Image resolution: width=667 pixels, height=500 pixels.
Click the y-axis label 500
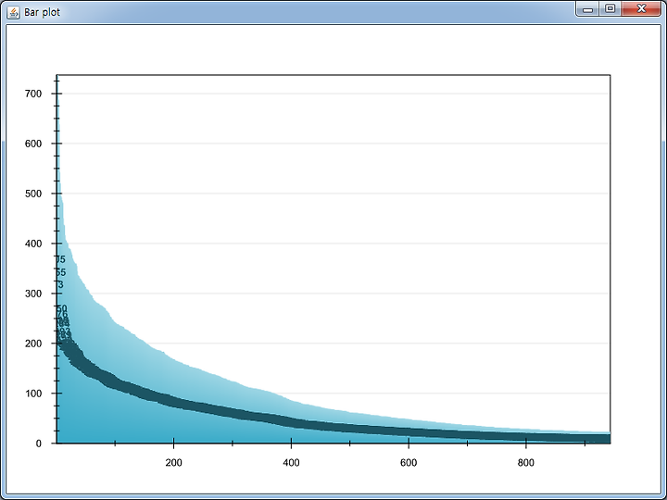[x=33, y=194]
